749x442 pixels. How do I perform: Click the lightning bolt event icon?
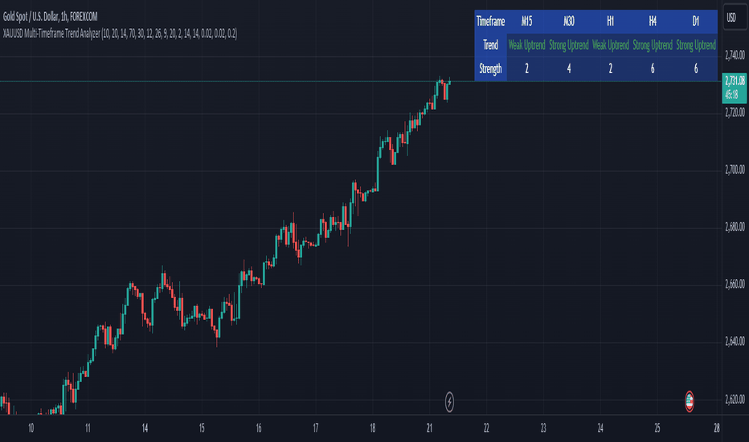click(x=449, y=402)
